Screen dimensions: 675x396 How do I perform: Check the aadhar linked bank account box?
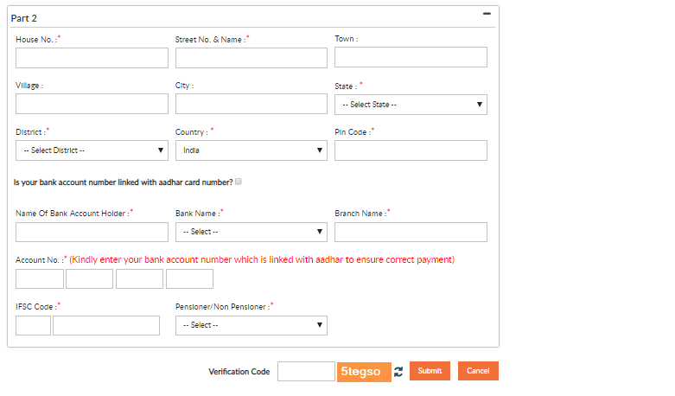tap(239, 182)
